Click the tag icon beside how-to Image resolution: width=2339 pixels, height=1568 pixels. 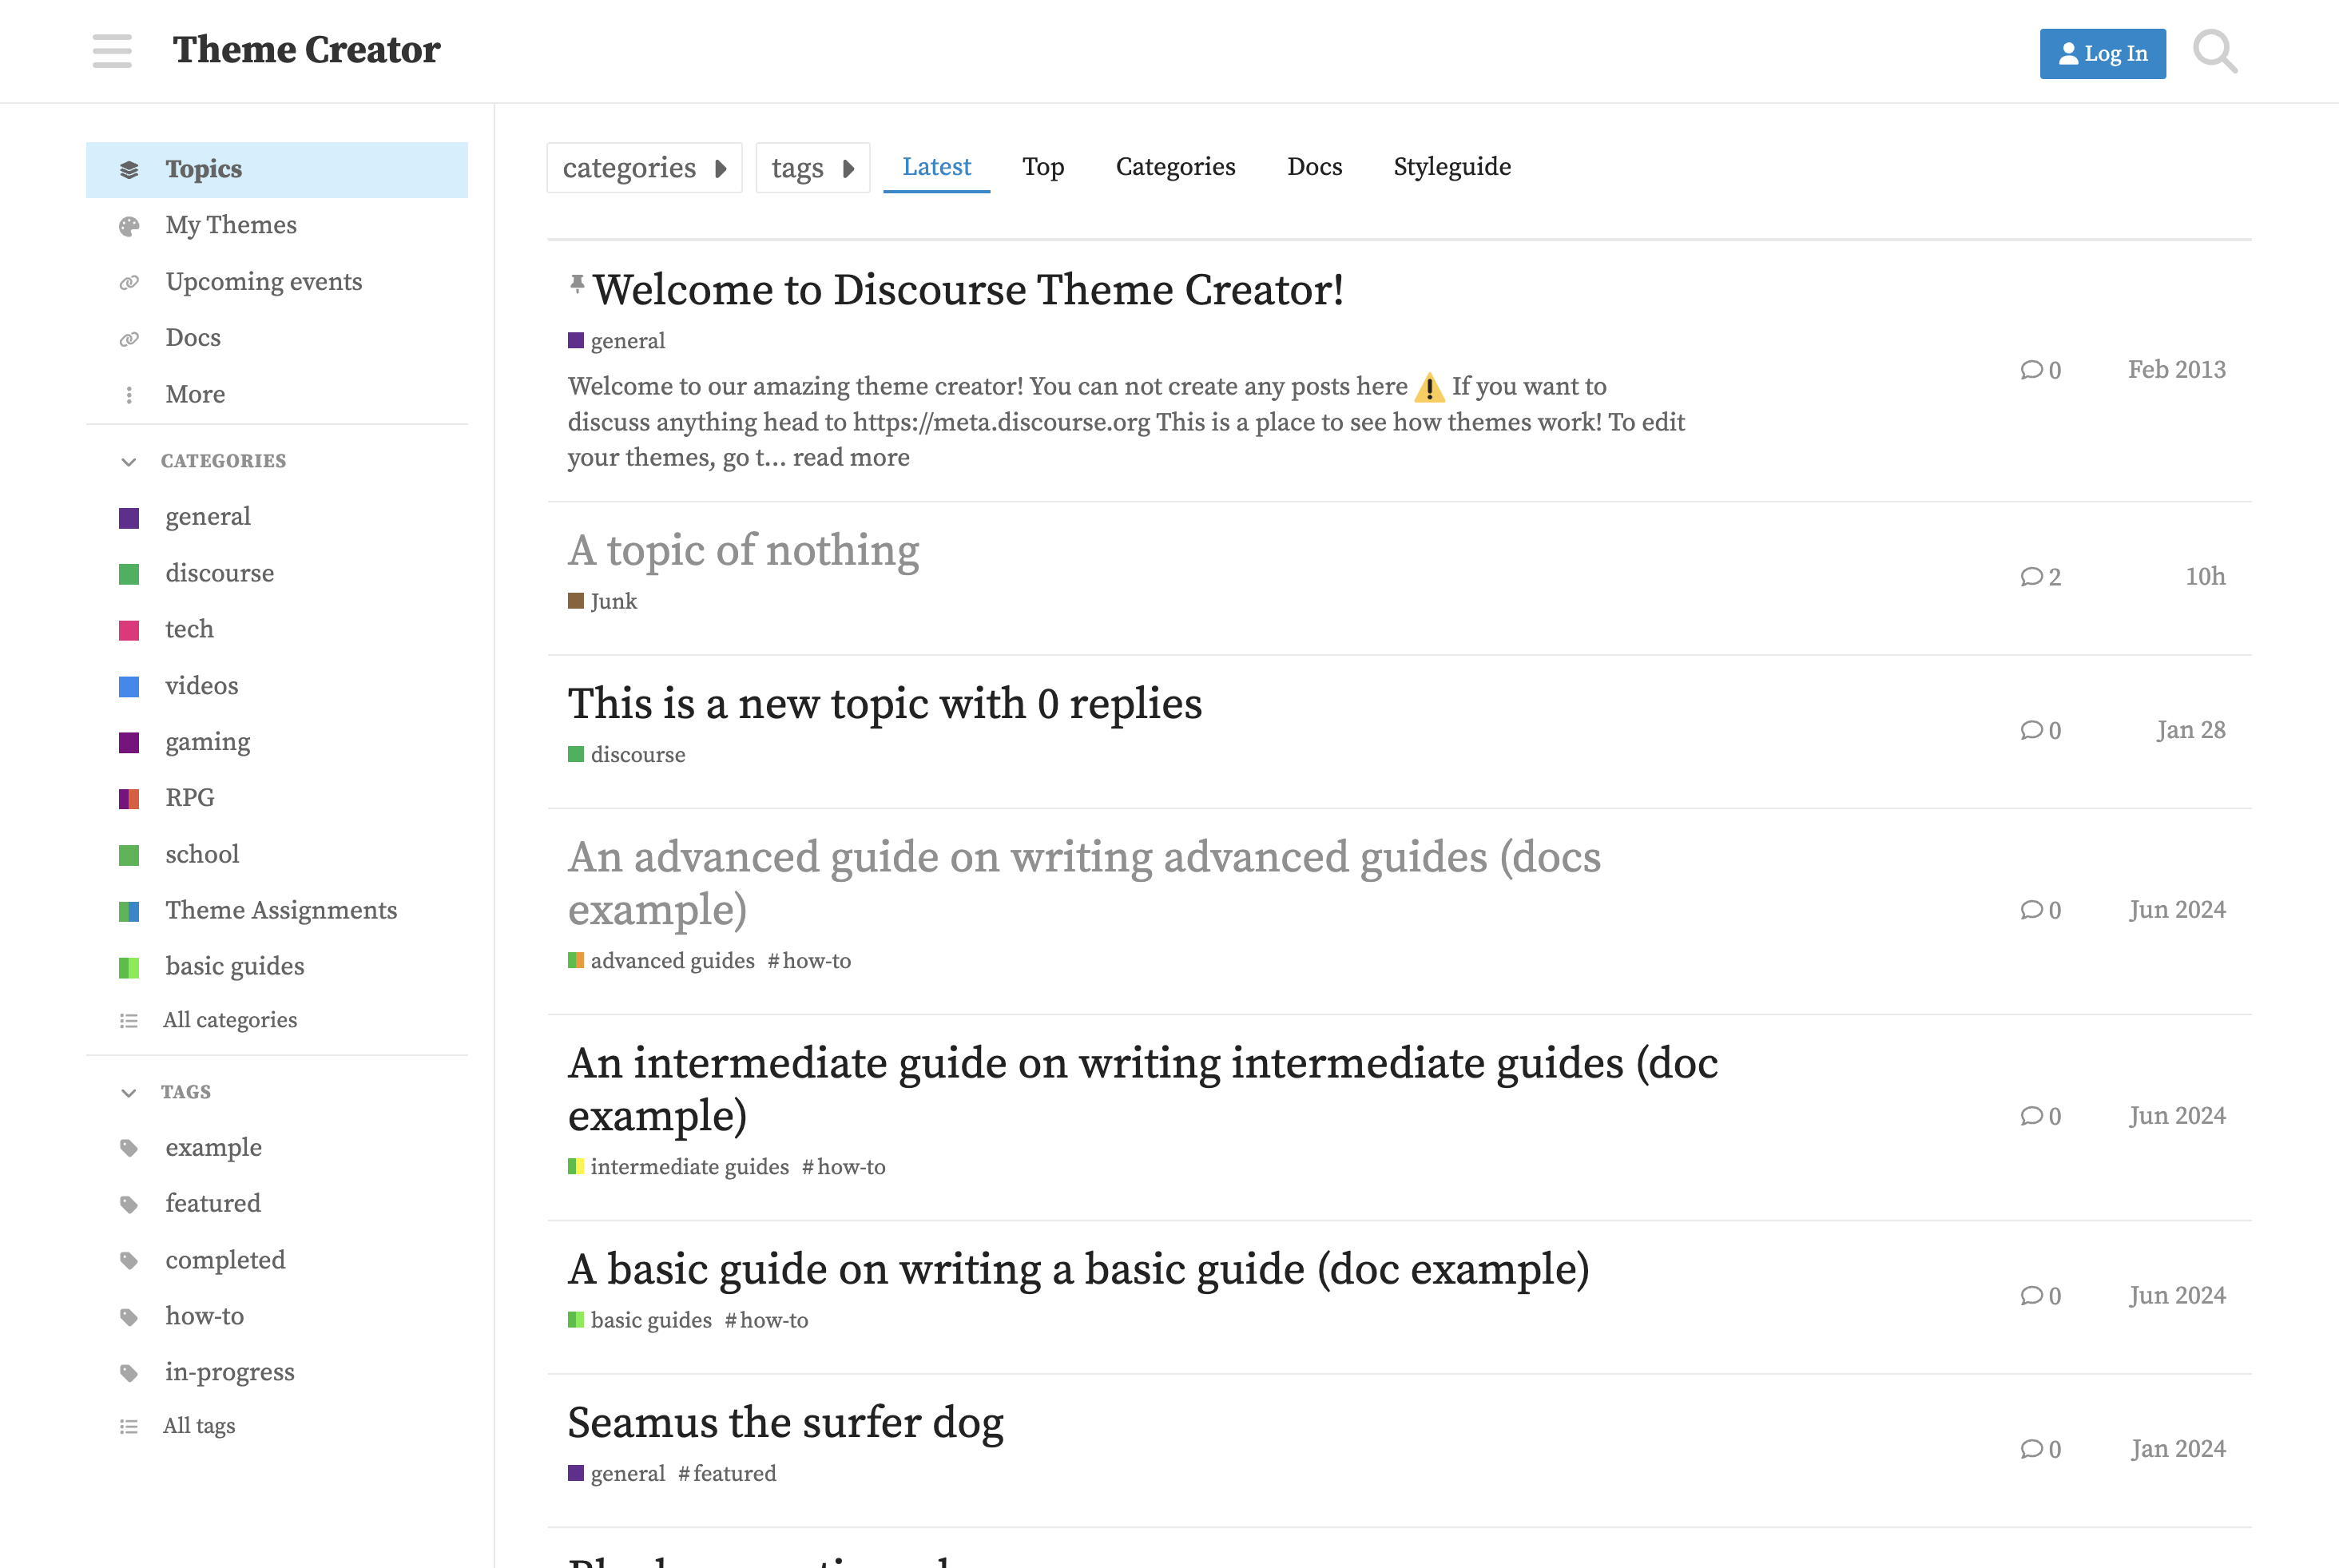[x=129, y=1317]
